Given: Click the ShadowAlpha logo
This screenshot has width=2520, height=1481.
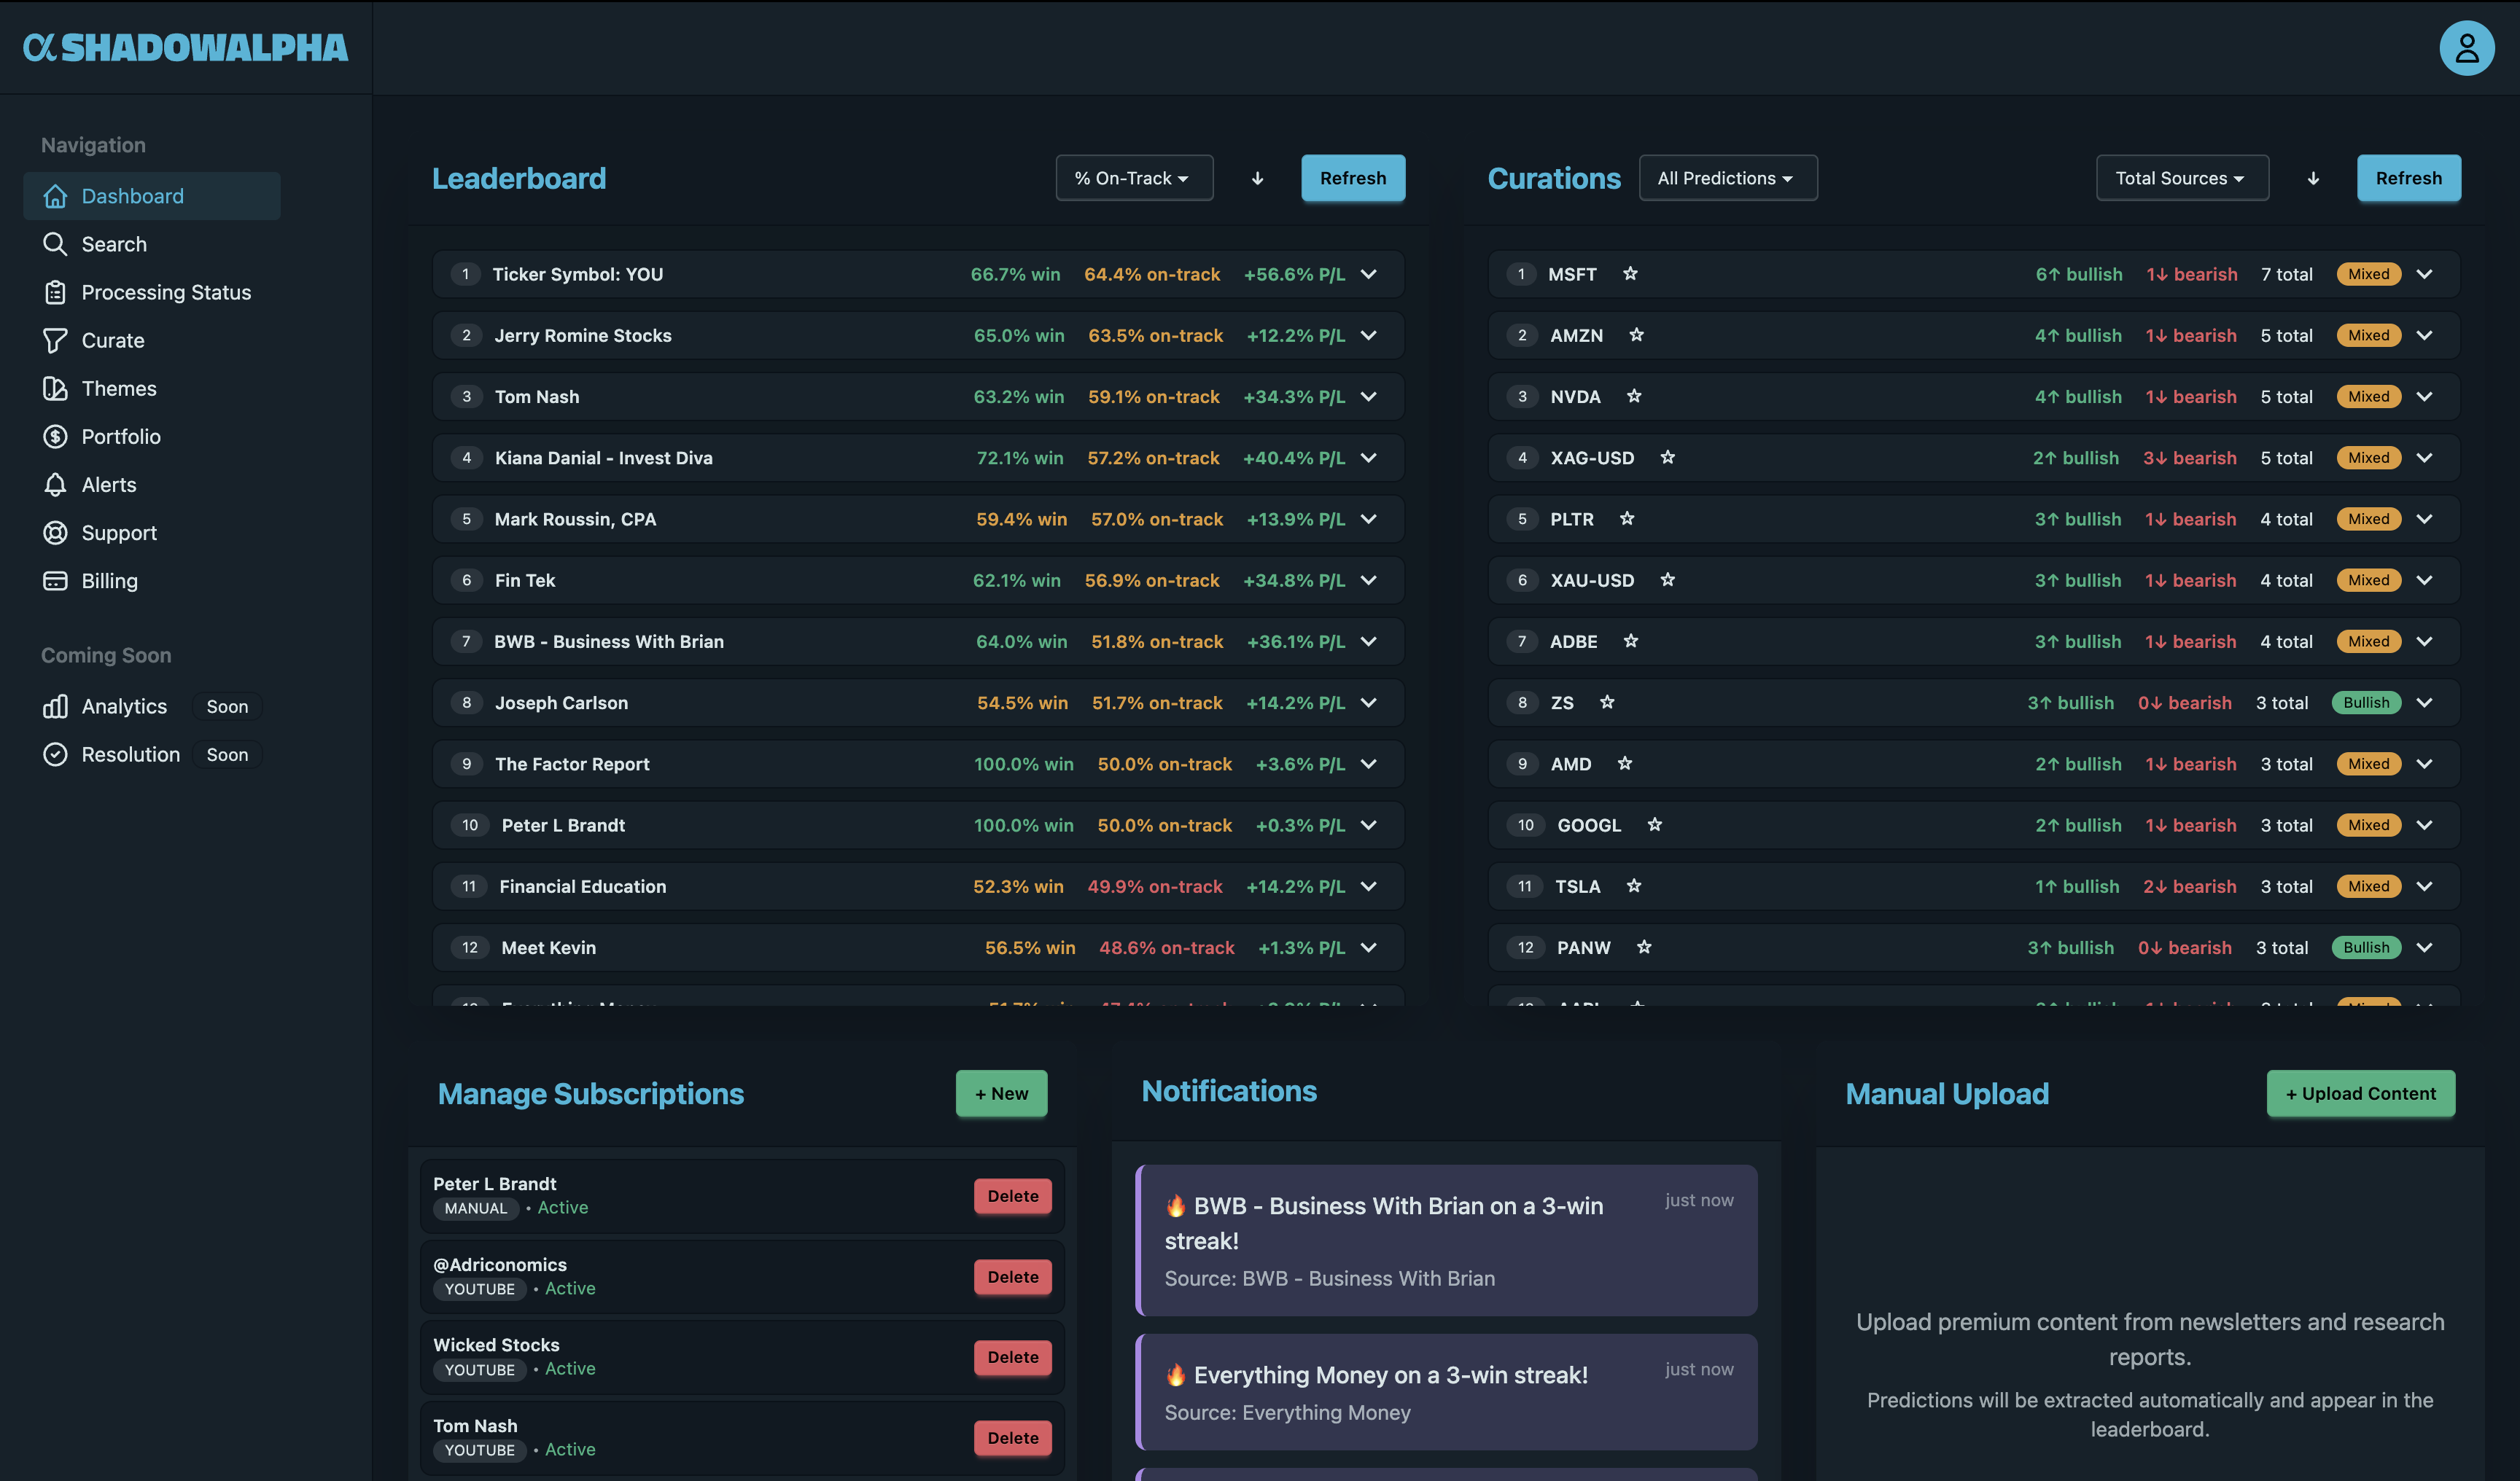Looking at the screenshot, I should (186, 47).
